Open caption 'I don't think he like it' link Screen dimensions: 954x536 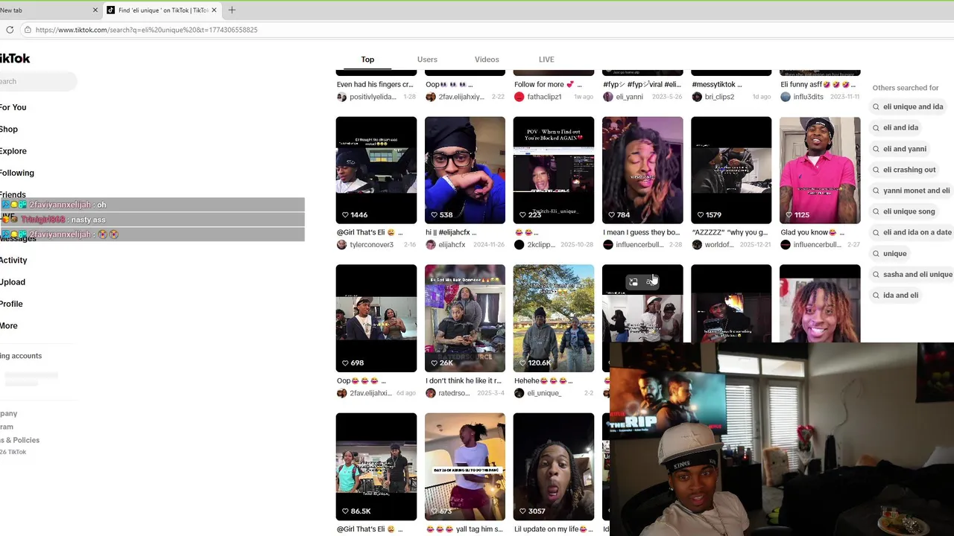(x=464, y=381)
